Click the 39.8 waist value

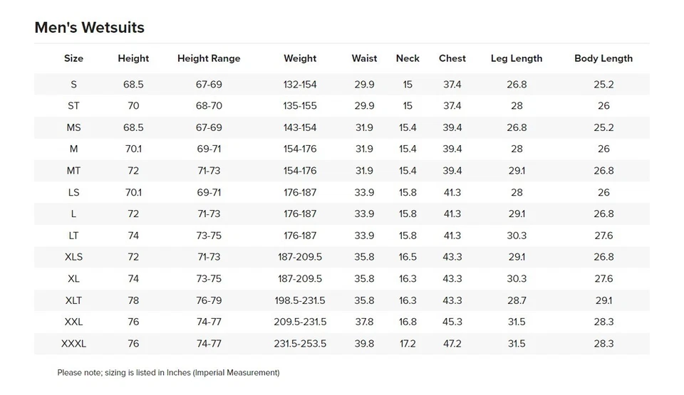pyautogui.click(x=364, y=344)
